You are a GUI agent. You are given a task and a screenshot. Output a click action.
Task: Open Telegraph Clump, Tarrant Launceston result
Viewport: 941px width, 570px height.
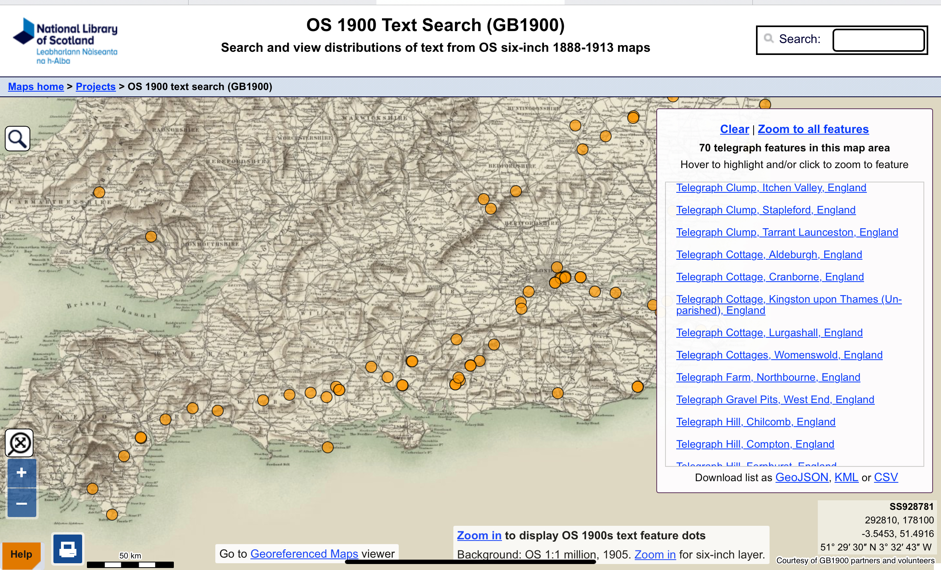pyautogui.click(x=787, y=232)
